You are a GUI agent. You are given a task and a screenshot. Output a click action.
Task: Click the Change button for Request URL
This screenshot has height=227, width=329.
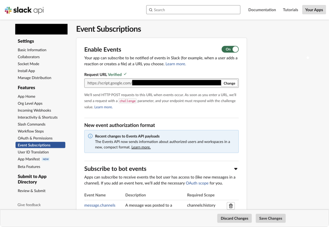tap(229, 83)
